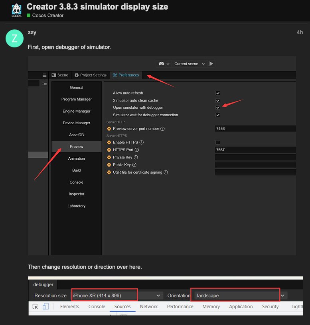This screenshot has width=310, height=325.
Task: Open zzy username link
Action: (32, 32)
